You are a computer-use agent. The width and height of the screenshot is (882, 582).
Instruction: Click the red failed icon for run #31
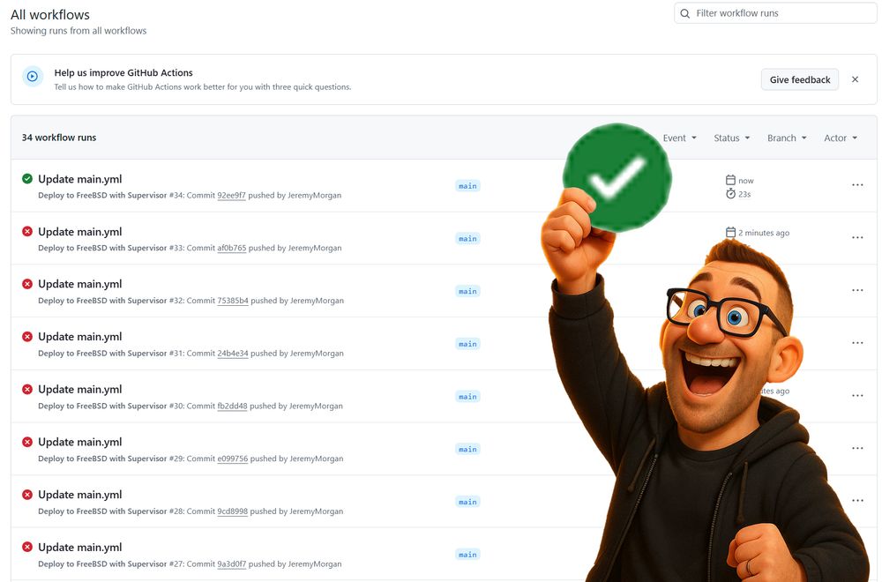tap(27, 336)
